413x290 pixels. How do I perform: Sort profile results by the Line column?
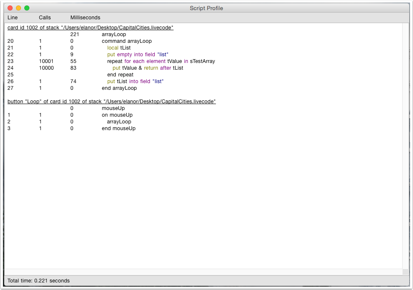click(12, 17)
